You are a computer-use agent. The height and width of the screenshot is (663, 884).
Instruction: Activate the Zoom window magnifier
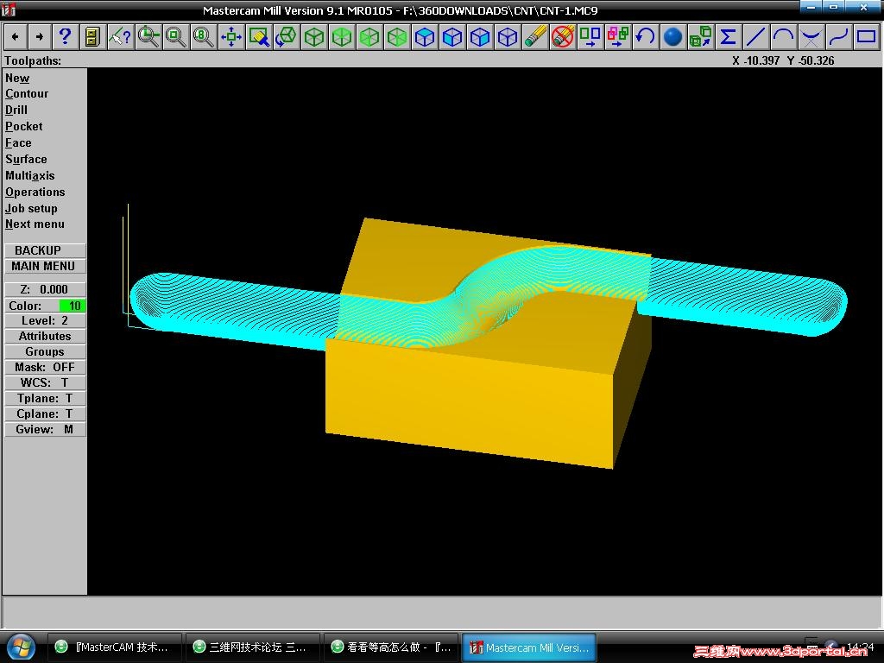click(x=148, y=37)
